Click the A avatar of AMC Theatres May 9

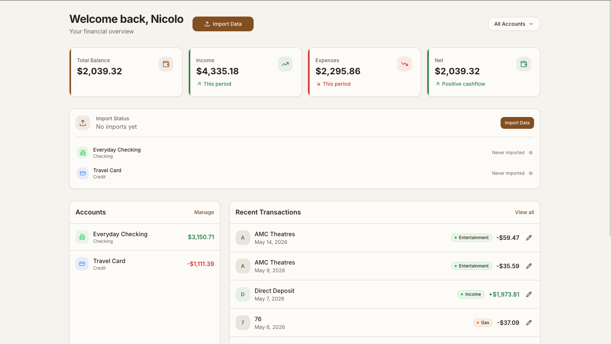pyautogui.click(x=243, y=266)
